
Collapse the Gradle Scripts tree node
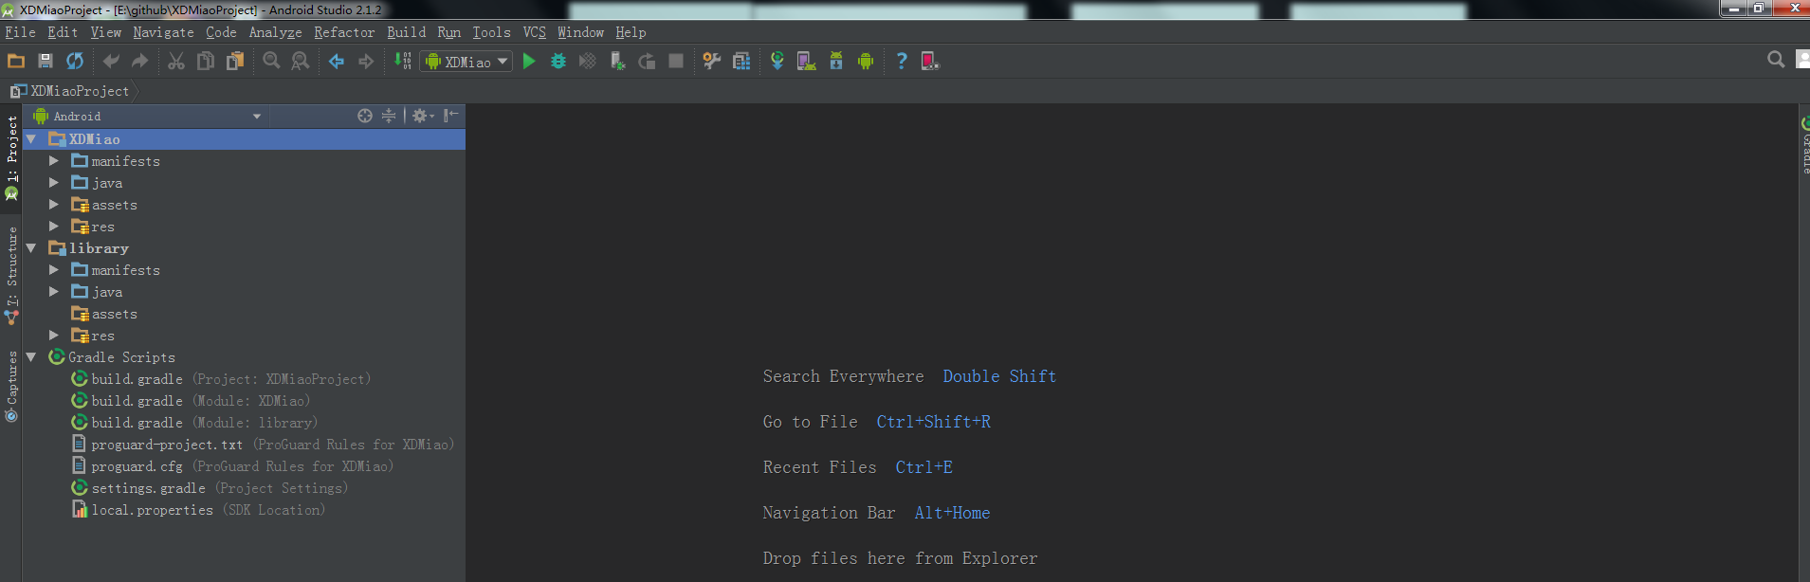[x=31, y=357]
